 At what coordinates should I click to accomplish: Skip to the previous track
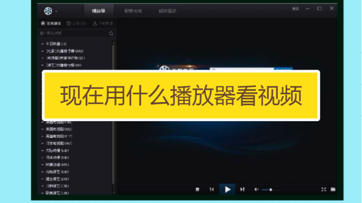pos(212,189)
